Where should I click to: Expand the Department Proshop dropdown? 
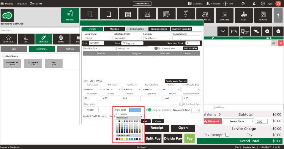click(98, 38)
